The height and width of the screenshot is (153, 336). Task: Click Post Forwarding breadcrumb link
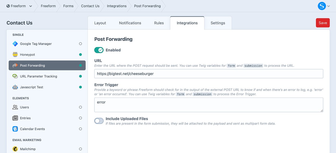pos(147,6)
